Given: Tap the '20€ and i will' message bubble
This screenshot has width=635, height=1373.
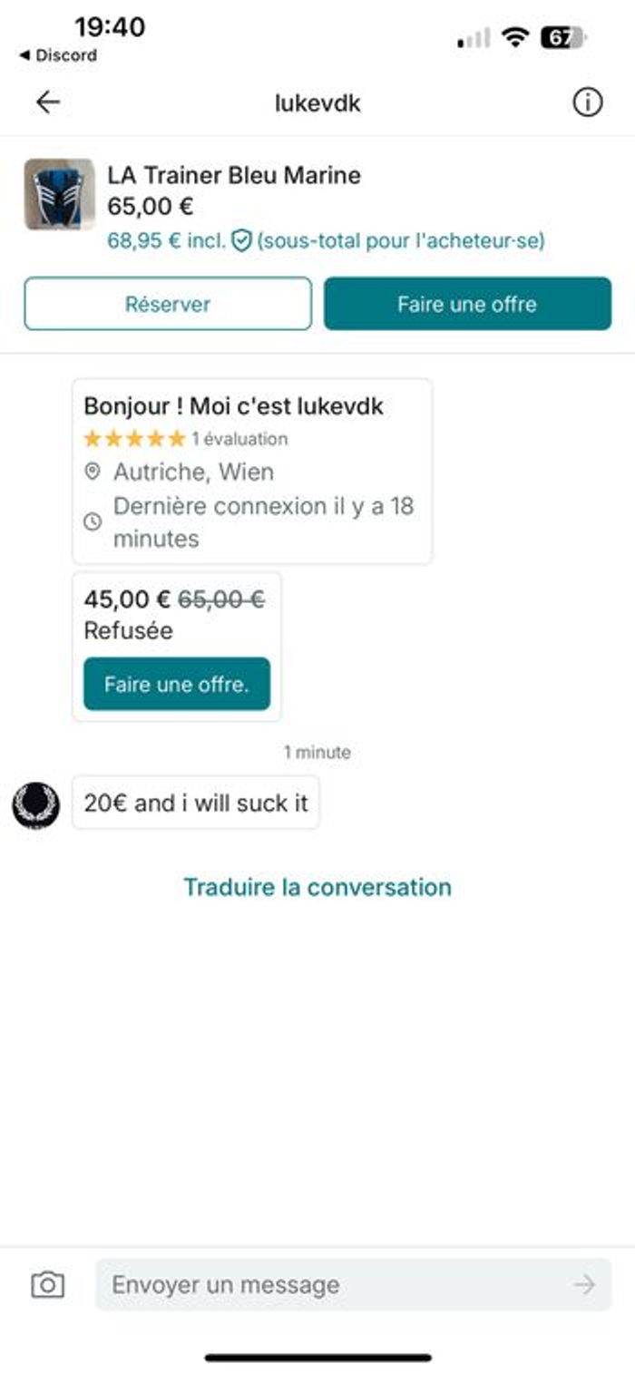Looking at the screenshot, I should 196,803.
